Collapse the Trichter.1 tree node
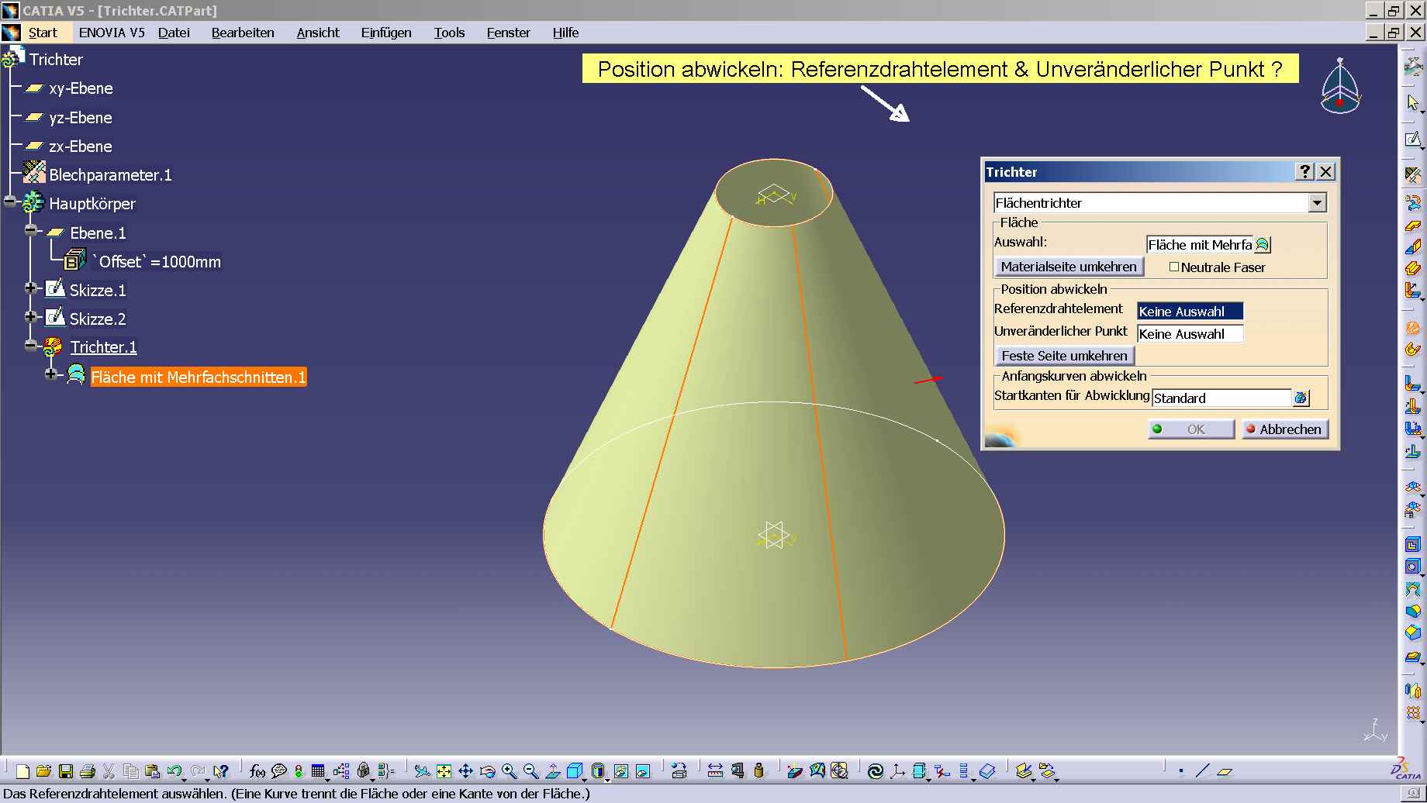The height and width of the screenshot is (803, 1427). [31, 346]
